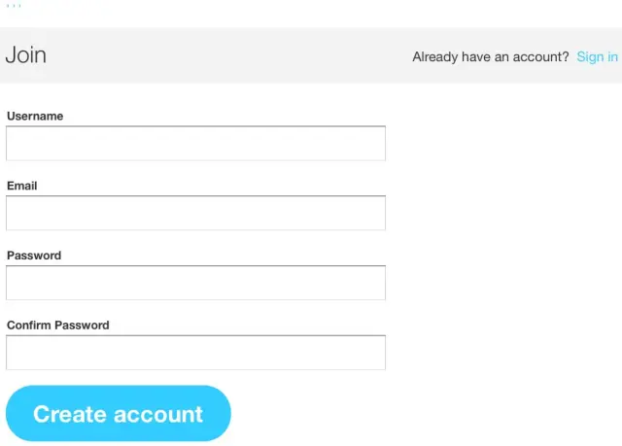Click the Join page heading
This screenshot has height=446, width=622.
26,55
